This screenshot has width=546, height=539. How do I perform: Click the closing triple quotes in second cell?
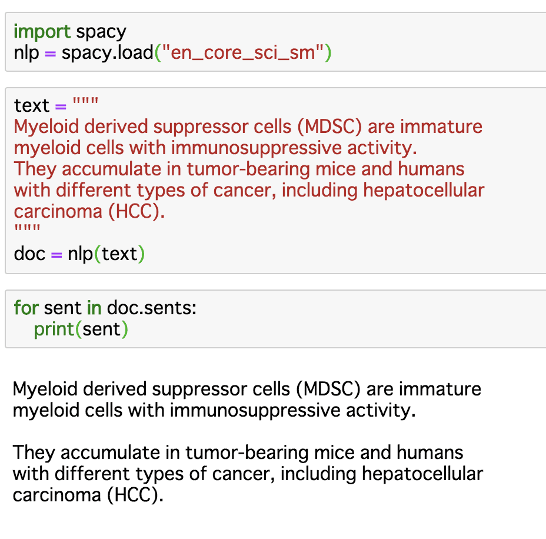tap(27, 229)
